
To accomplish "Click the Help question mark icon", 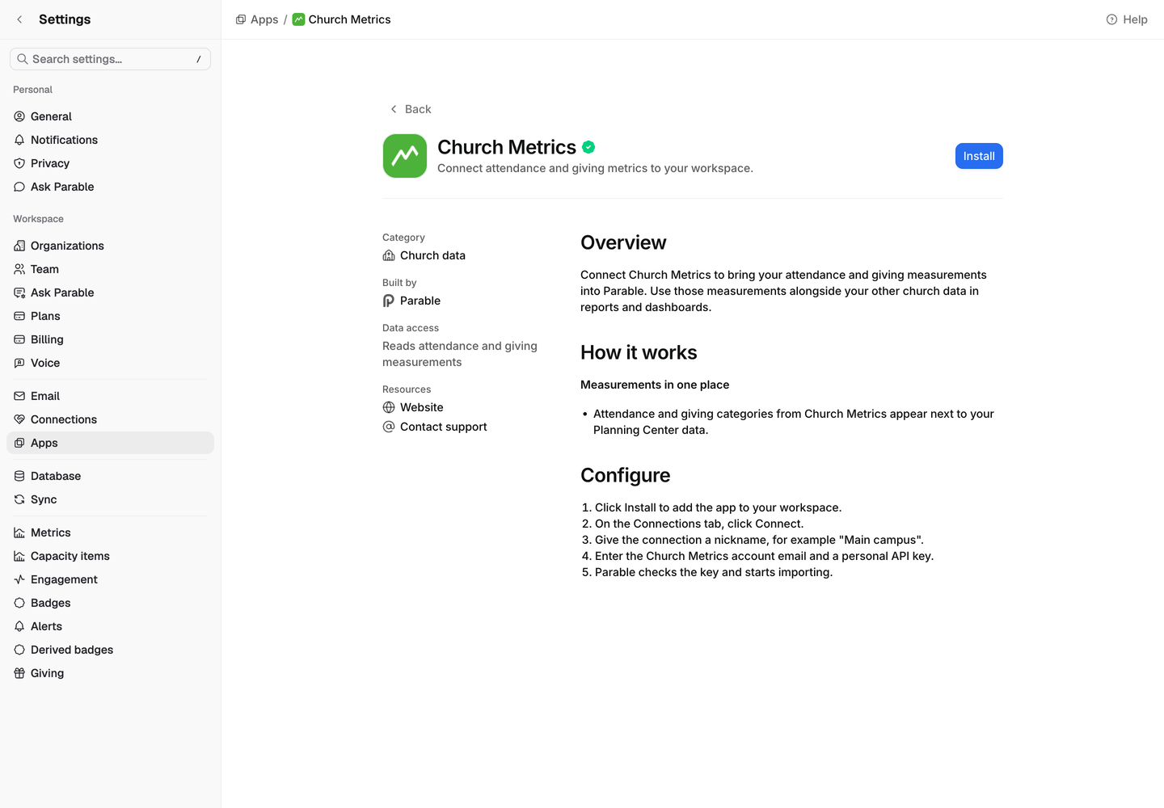I will pyautogui.click(x=1111, y=19).
